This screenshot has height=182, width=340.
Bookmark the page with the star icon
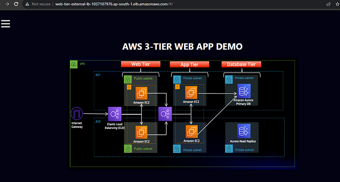click(338, 4)
